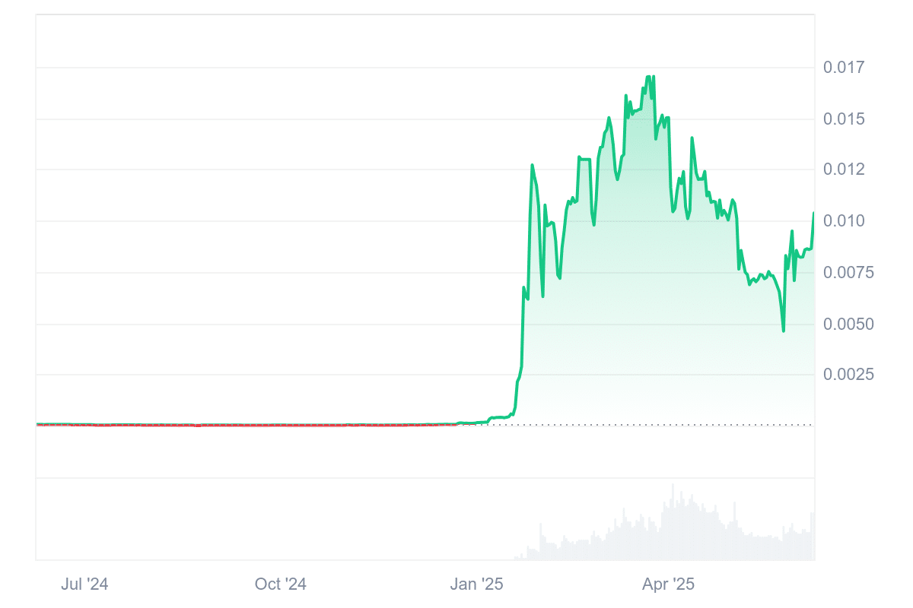
Task: Select the Jan '25 date label
Action: [476, 584]
